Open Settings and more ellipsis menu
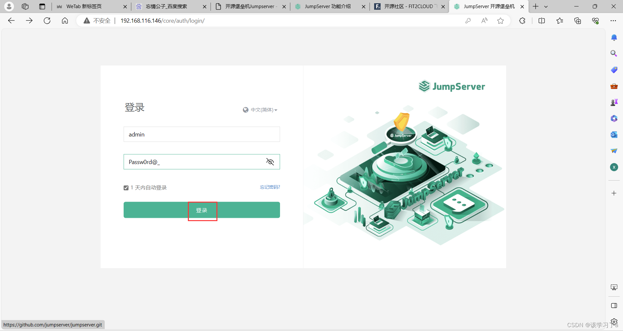Screen dimensions: 623x331 (x=613, y=21)
